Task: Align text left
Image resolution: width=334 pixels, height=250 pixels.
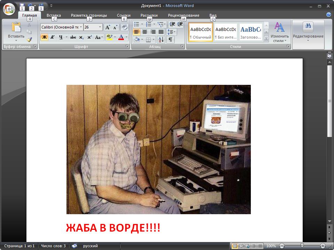Action: tap(136, 32)
